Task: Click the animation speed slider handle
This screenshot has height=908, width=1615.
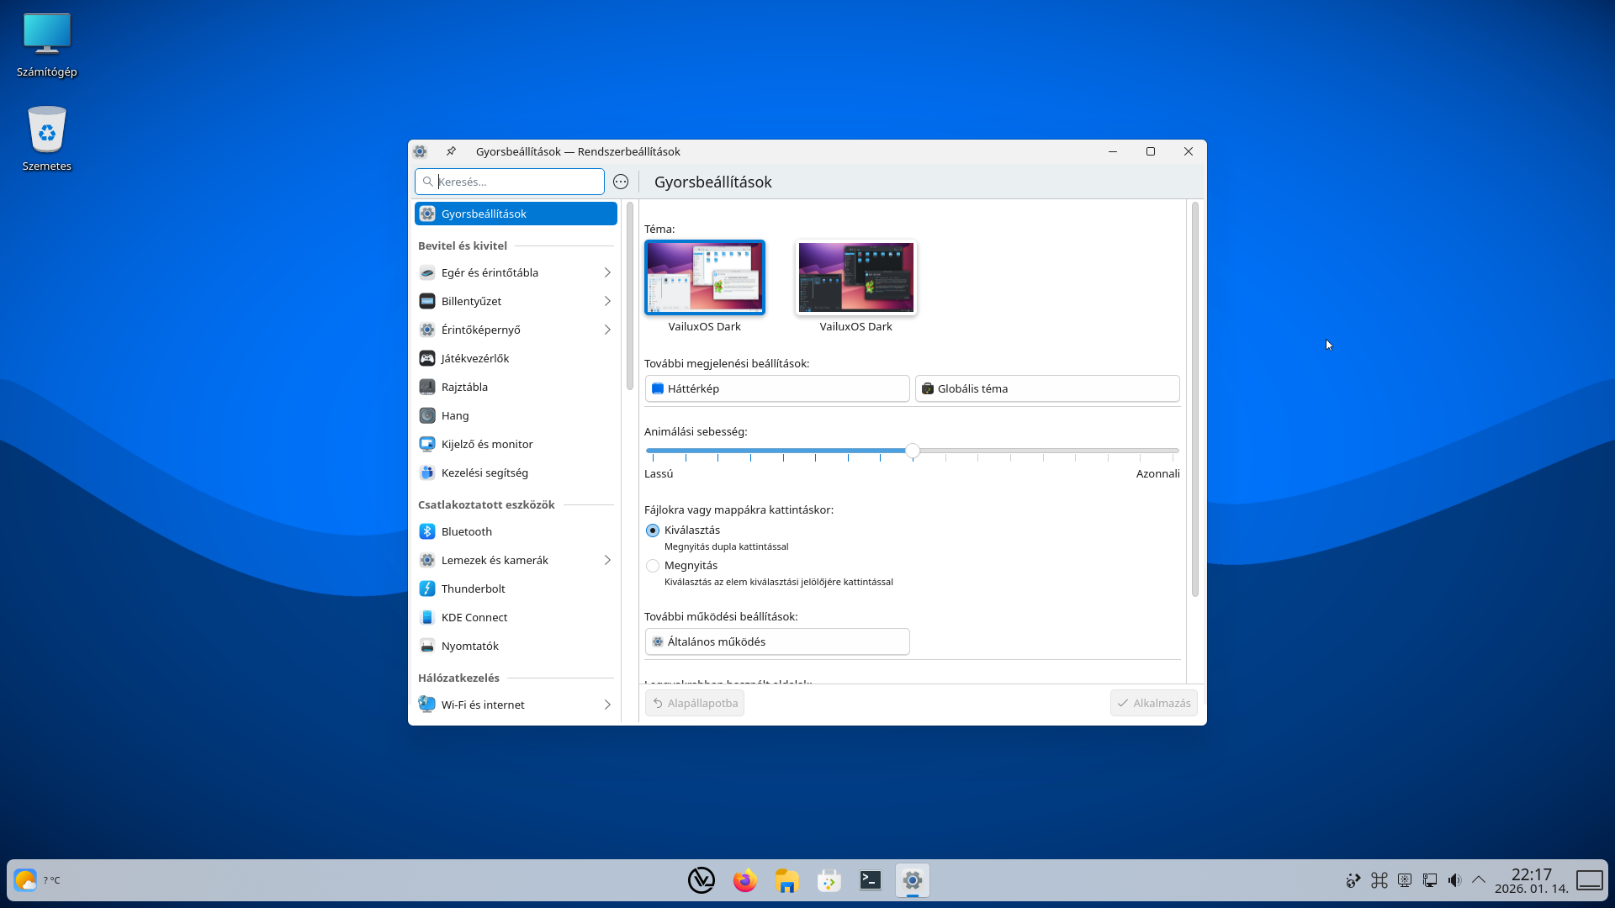Action: click(x=913, y=451)
